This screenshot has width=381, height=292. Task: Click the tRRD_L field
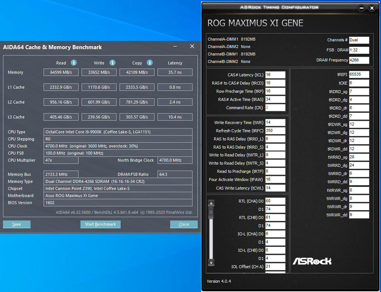[275, 139]
